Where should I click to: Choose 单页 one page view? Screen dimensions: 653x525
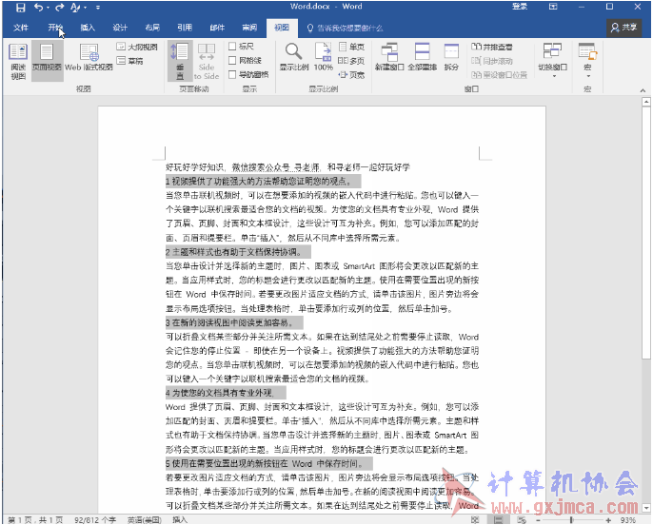(351, 47)
